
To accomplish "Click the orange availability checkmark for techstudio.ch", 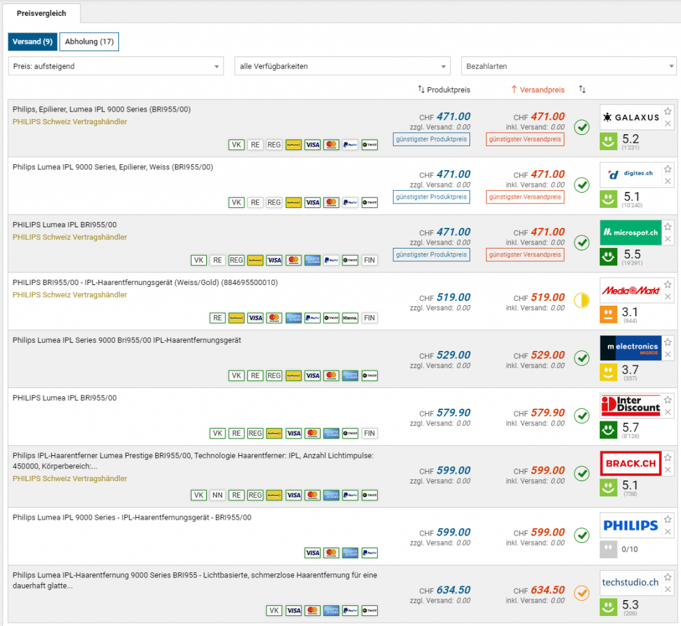I will [582, 593].
